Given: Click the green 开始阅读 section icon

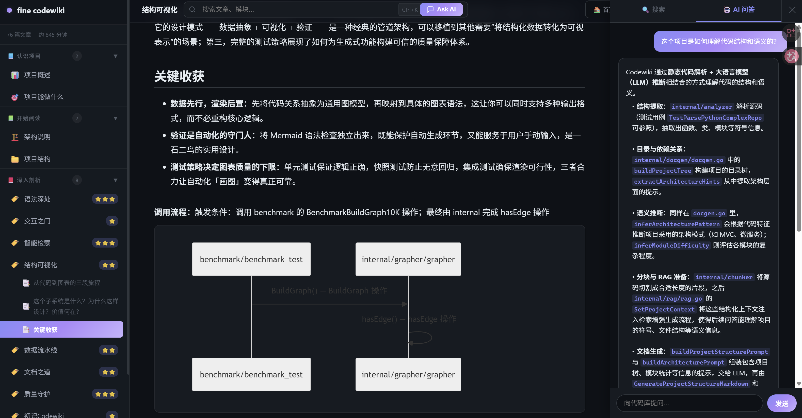Looking at the screenshot, I should tap(11, 118).
